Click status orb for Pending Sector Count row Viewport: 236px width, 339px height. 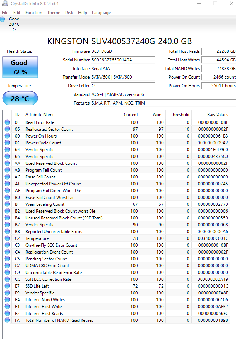coord(7,259)
